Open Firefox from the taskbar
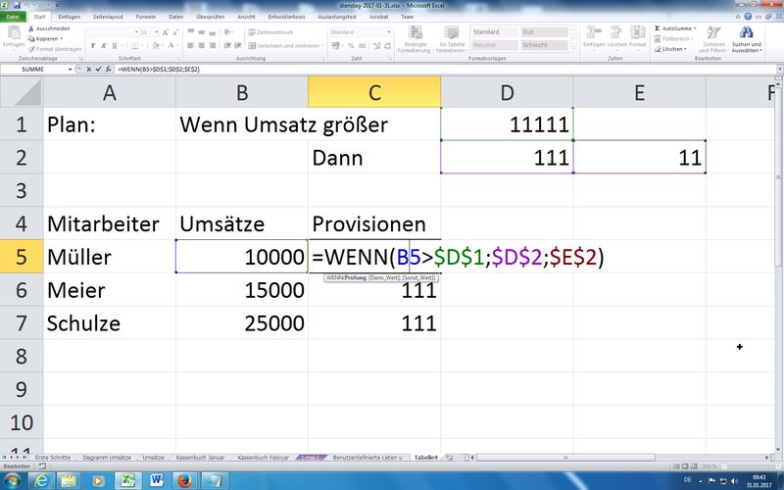 click(185, 481)
